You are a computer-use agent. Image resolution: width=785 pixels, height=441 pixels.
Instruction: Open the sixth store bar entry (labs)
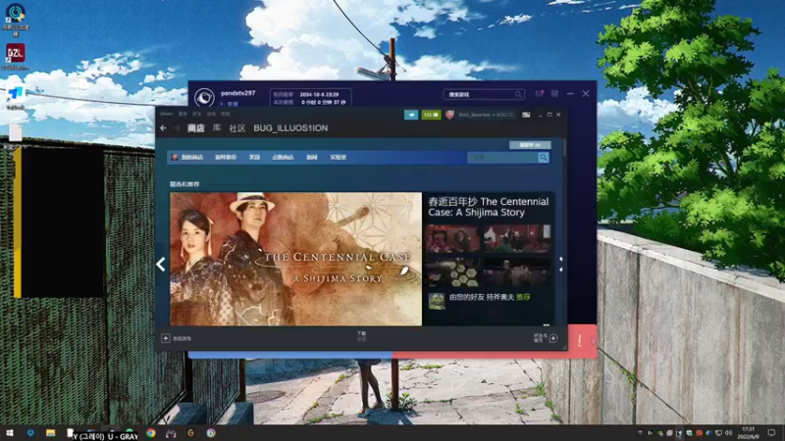point(338,157)
